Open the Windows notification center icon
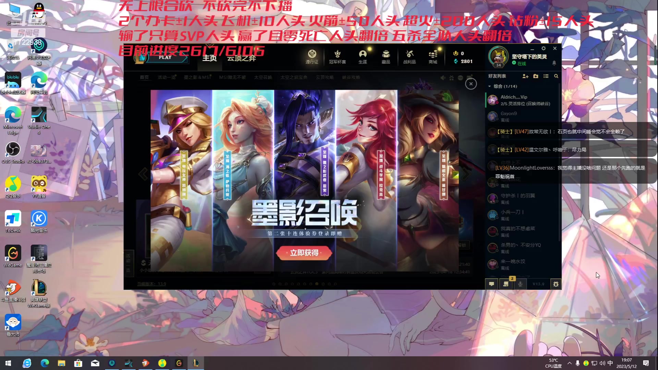658x370 pixels. pos(646,363)
